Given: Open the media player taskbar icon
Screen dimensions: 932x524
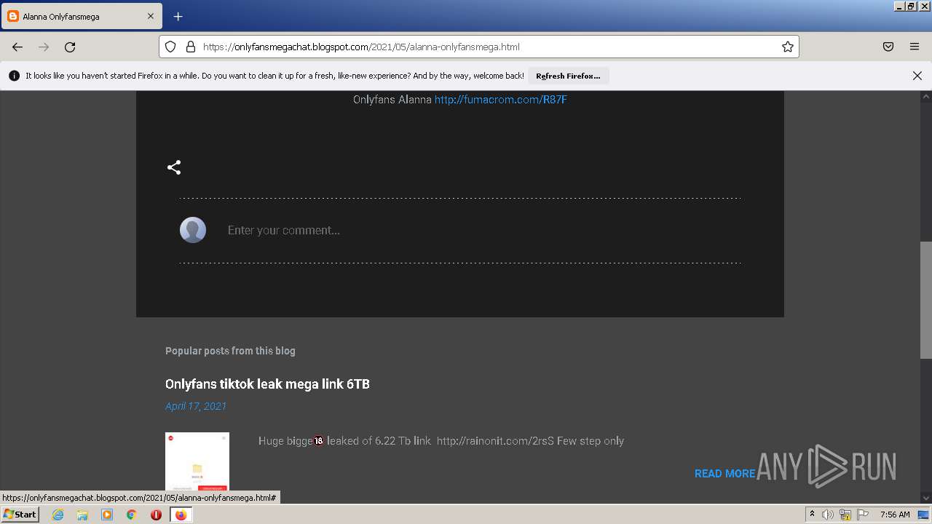Looking at the screenshot, I should [107, 515].
